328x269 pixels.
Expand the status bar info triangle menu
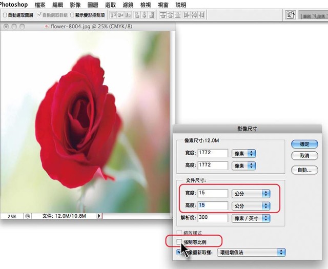pos(99,216)
